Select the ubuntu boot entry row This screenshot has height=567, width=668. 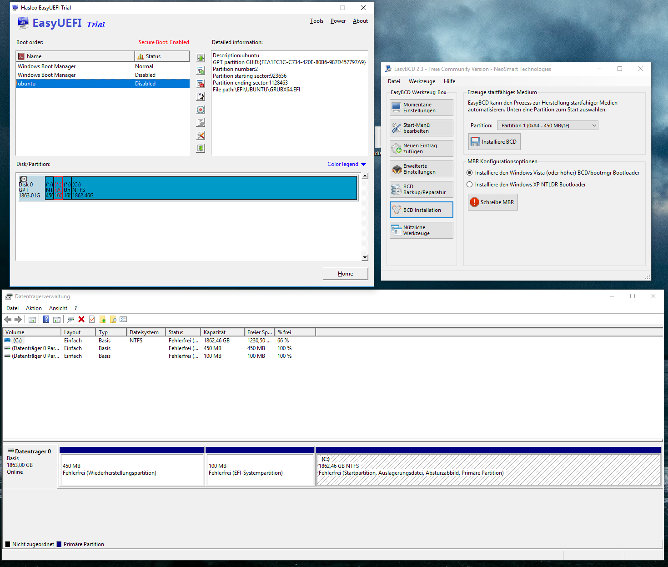[103, 84]
